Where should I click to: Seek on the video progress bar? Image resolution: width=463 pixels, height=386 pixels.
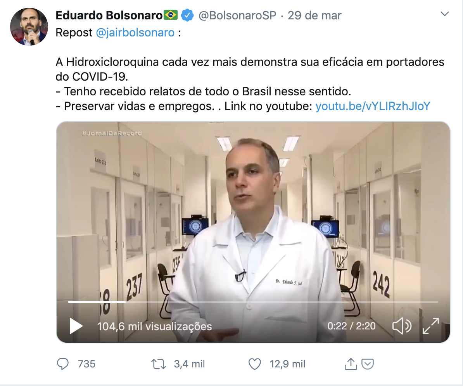253,302
